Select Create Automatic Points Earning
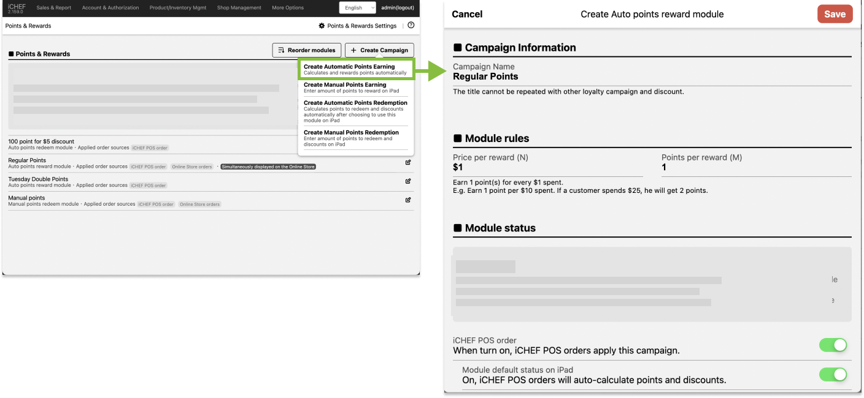Screen dimensions: 864x398 (355, 69)
